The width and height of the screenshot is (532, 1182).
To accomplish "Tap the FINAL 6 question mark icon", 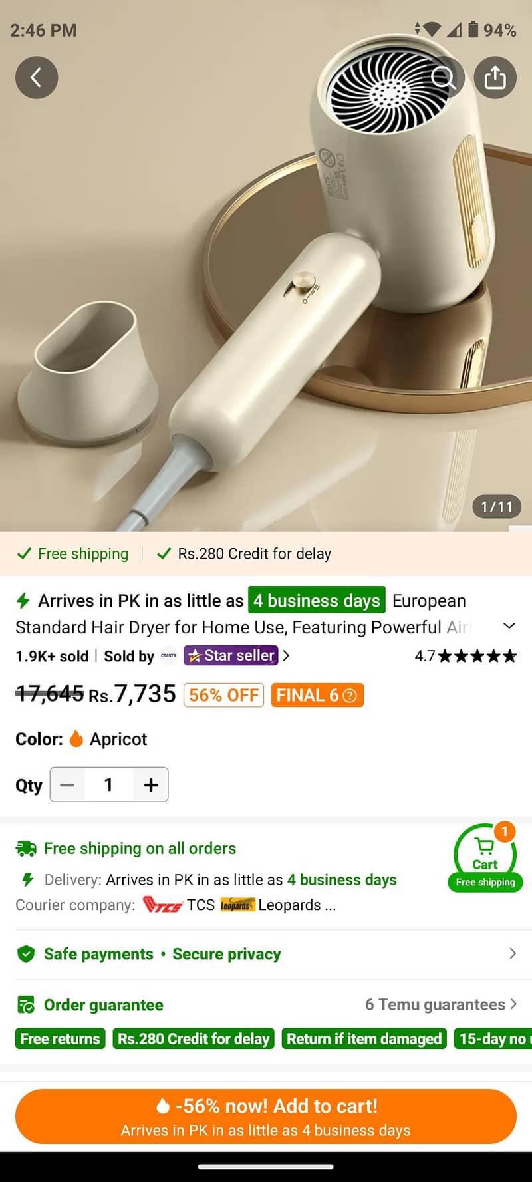I will (x=351, y=696).
